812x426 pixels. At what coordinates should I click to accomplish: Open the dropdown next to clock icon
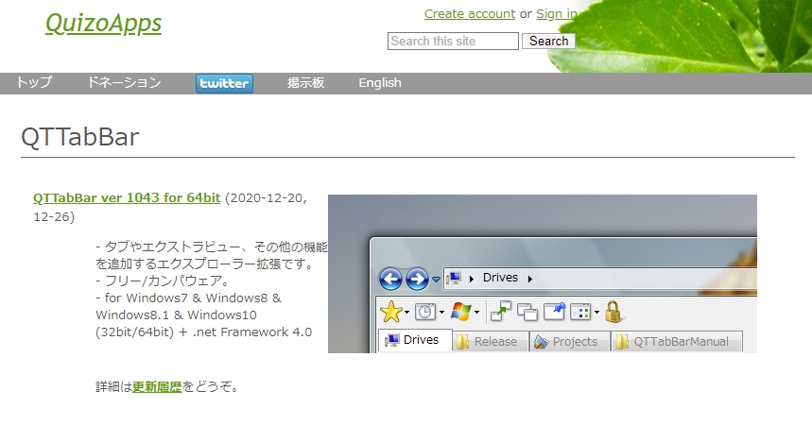coord(441,312)
